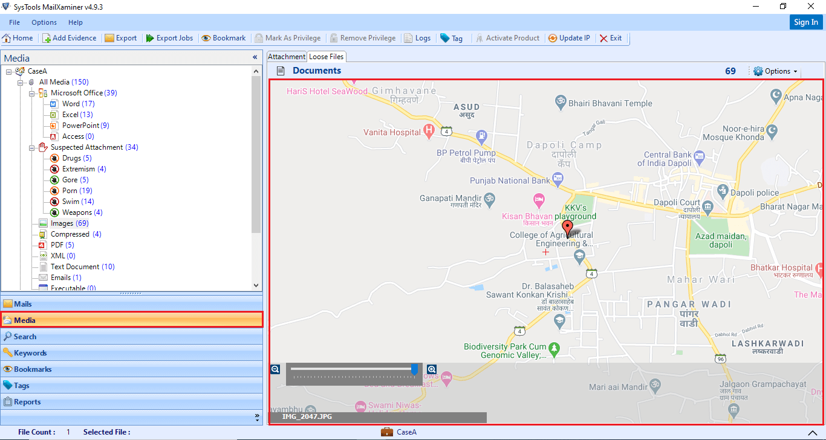Click the red location pin on map

click(x=567, y=229)
